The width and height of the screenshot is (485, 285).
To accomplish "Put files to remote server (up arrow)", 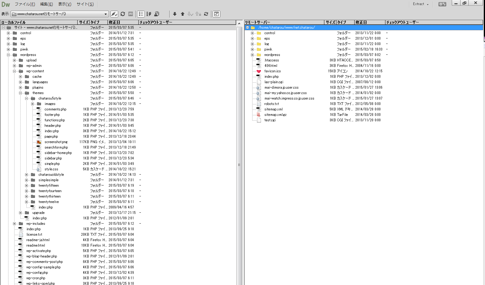I will pyautogui.click(x=183, y=14).
